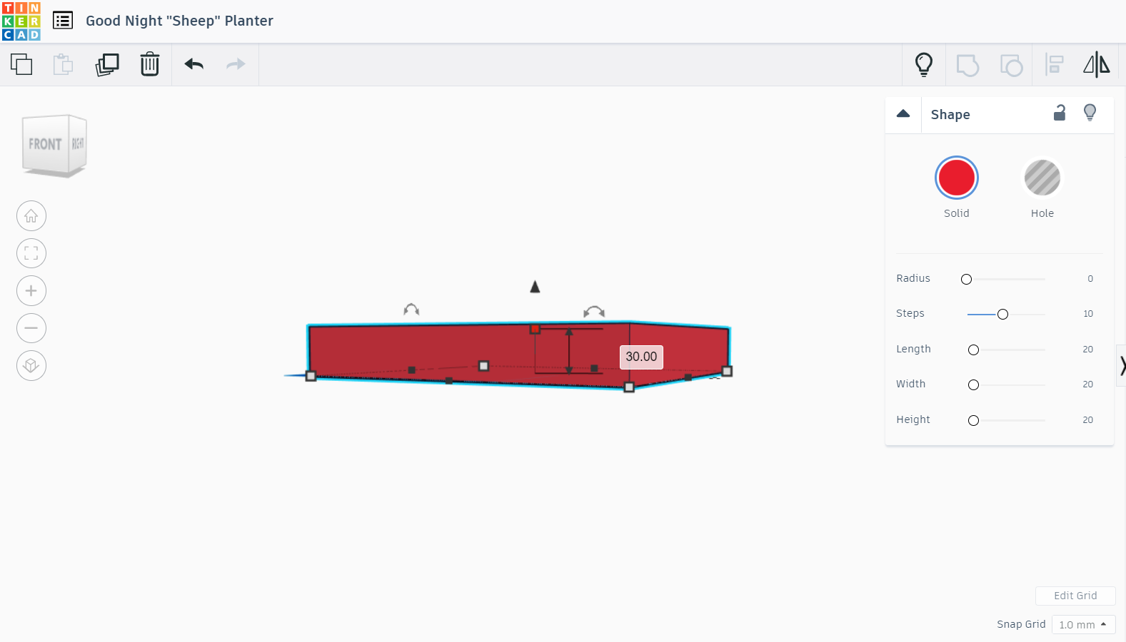Image resolution: width=1126 pixels, height=642 pixels.
Task: Click the design title Good Night Sheep Planter
Action: 179,21
